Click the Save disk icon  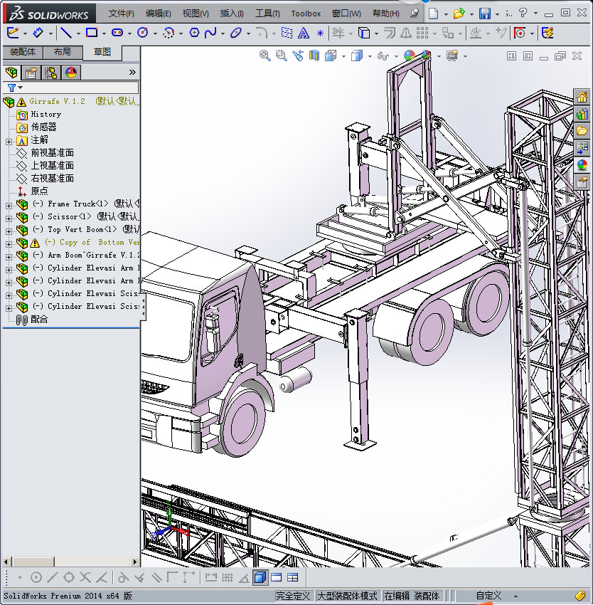click(484, 14)
